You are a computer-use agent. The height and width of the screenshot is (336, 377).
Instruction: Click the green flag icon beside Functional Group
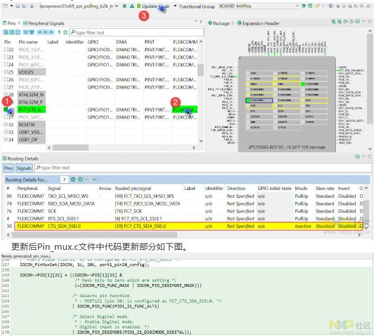304,6
